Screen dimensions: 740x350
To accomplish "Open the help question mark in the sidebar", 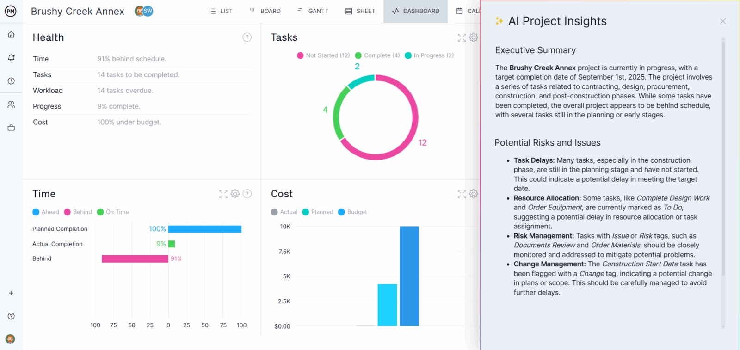I will pos(11,316).
